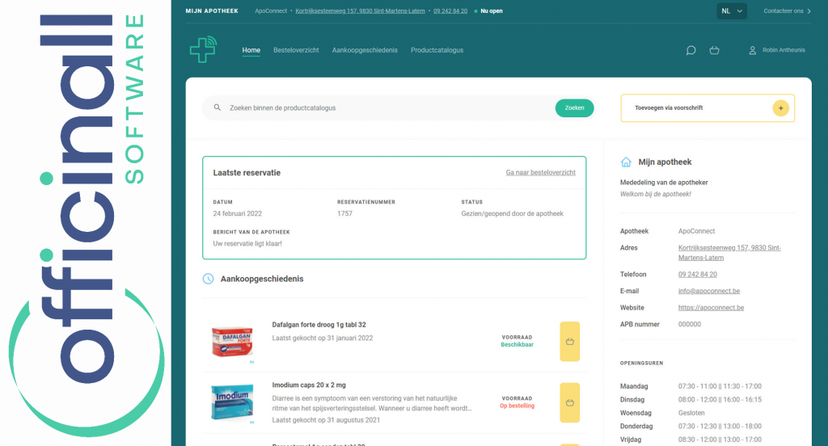Open the chat messages icon
The width and height of the screenshot is (828, 446).
click(x=691, y=50)
